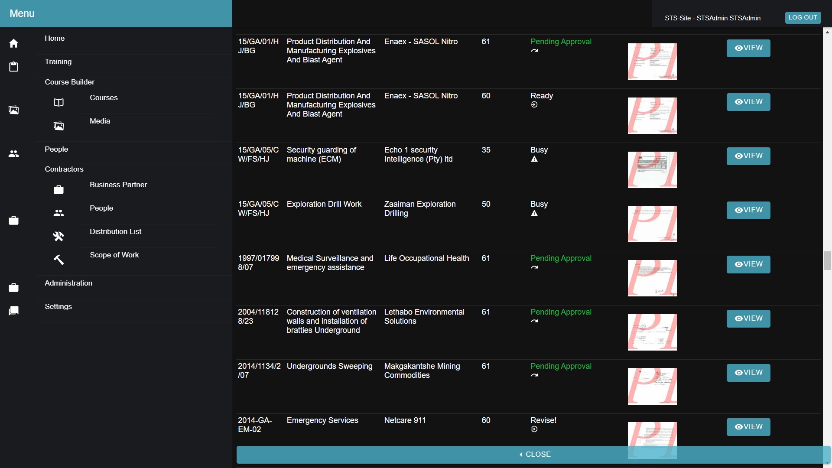832x468 pixels.
Task: Click warning triangle under Busy for Echo 1 security
Action: (x=534, y=159)
